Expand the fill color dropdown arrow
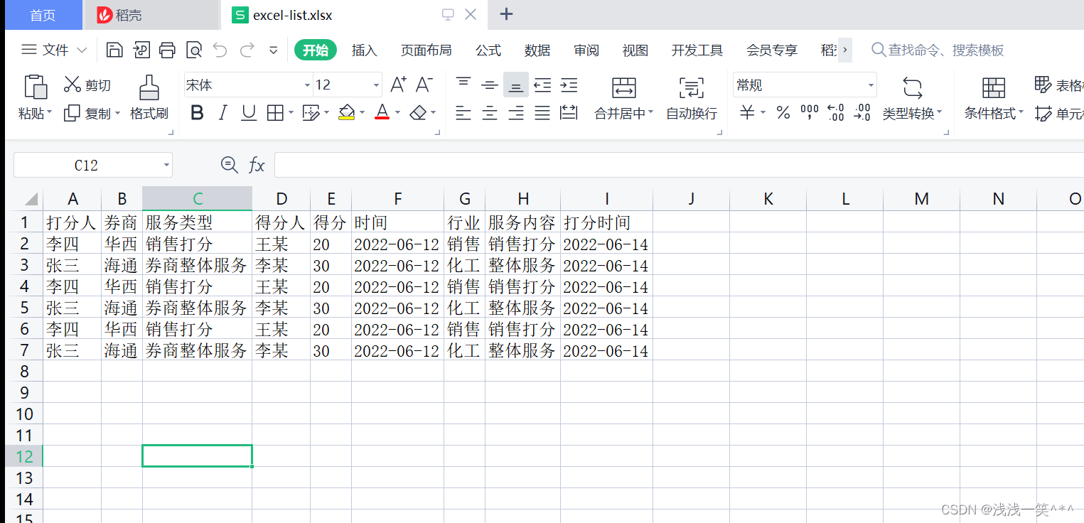1084x523 pixels. click(362, 112)
